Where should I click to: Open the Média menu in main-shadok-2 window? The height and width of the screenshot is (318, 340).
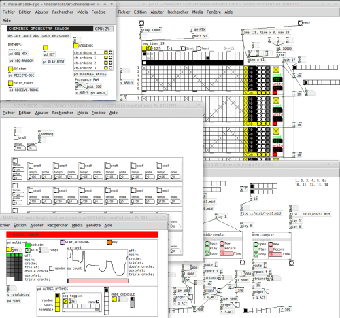click(82, 12)
